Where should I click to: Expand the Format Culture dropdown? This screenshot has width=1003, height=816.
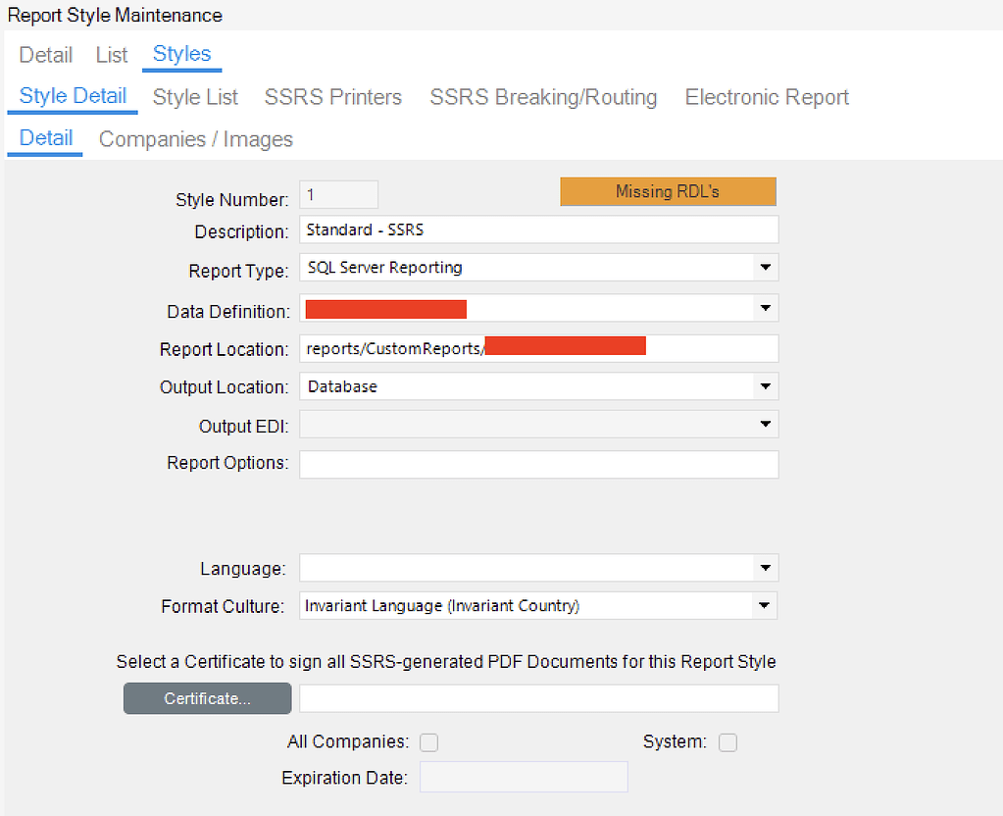pyautogui.click(x=763, y=605)
